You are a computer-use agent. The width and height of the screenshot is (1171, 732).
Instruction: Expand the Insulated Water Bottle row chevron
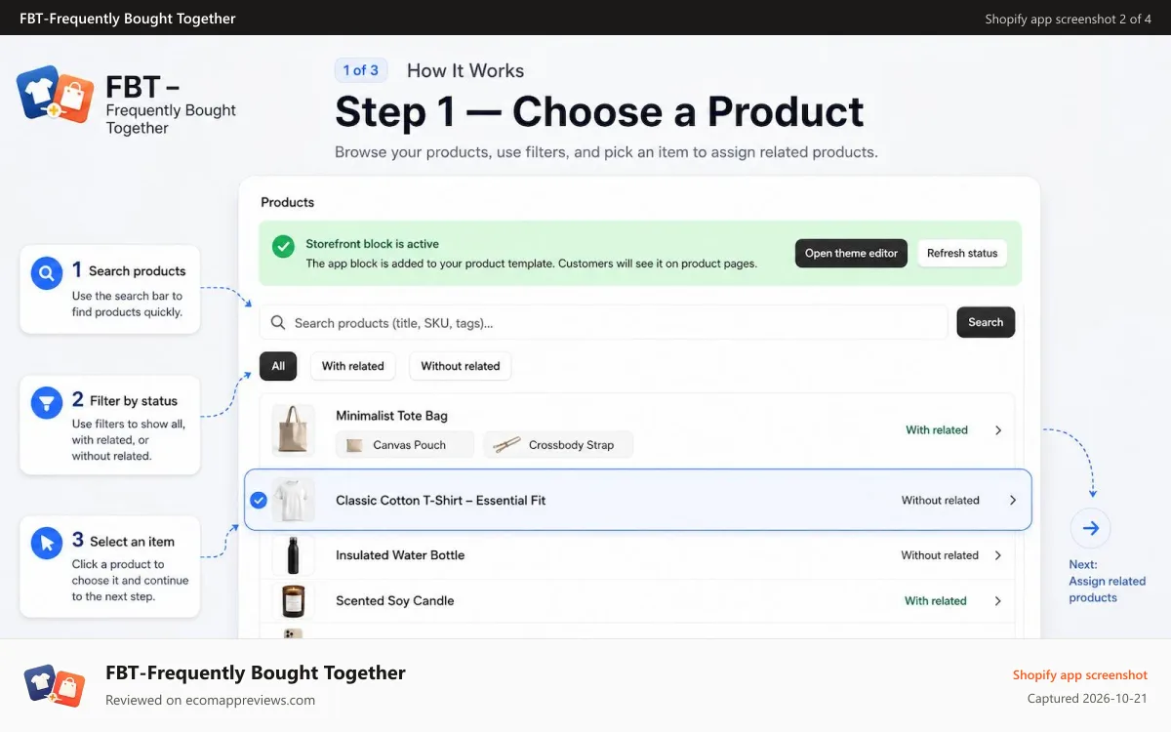point(997,555)
